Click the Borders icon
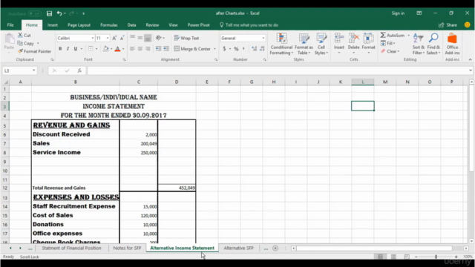Image resolution: width=475 pixels, height=267 pixels. tap(91, 49)
